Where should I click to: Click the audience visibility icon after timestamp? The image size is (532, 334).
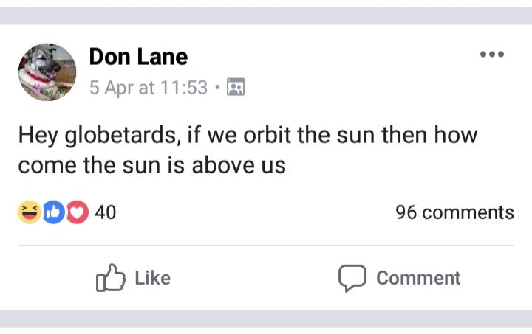(236, 87)
